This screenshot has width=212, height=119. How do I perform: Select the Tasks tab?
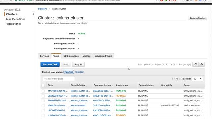(x=56, y=56)
